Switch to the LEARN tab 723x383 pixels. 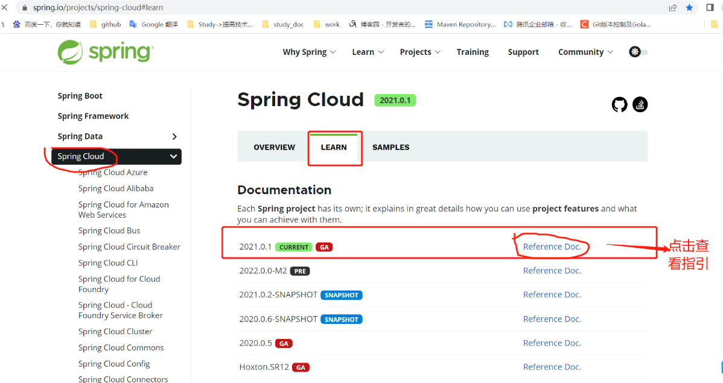[x=334, y=148]
